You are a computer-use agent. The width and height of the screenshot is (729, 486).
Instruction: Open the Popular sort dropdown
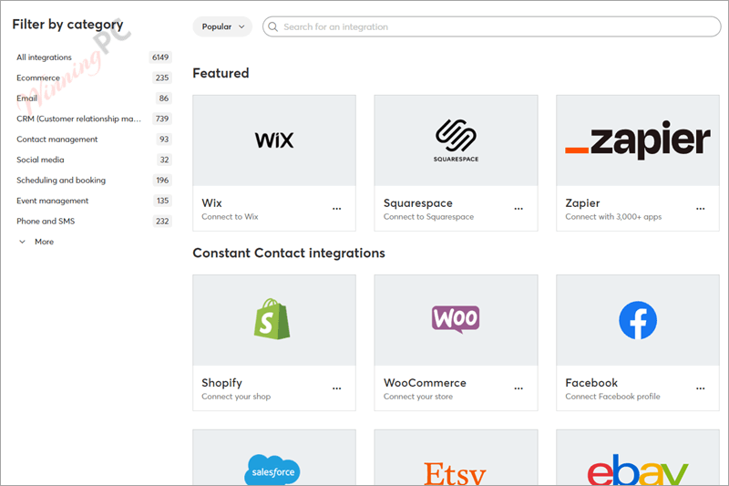(222, 26)
